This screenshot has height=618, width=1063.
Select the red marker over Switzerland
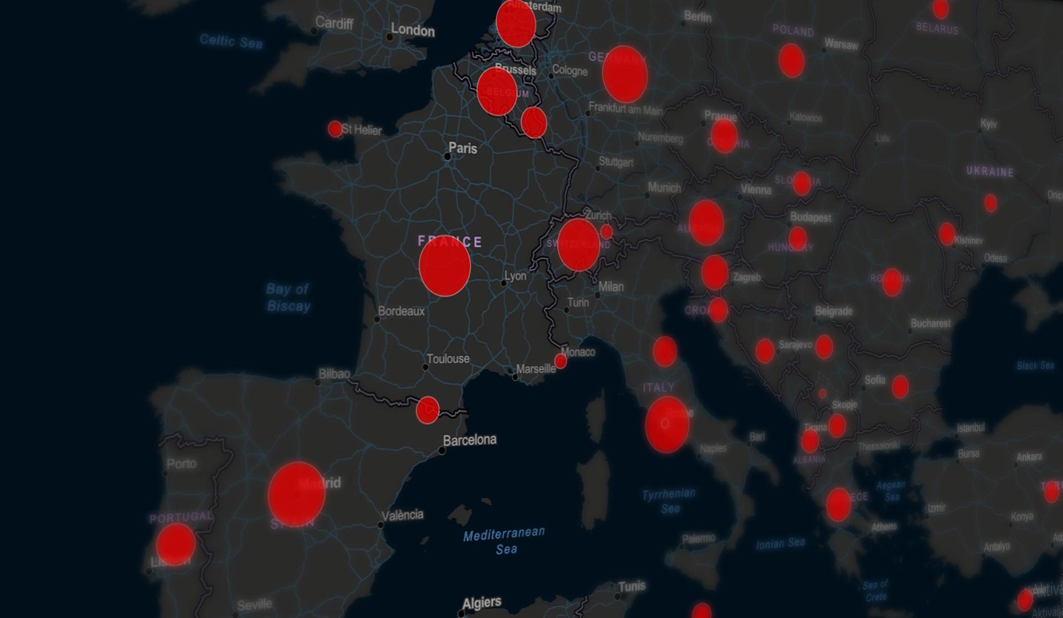pyautogui.click(x=579, y=245)
